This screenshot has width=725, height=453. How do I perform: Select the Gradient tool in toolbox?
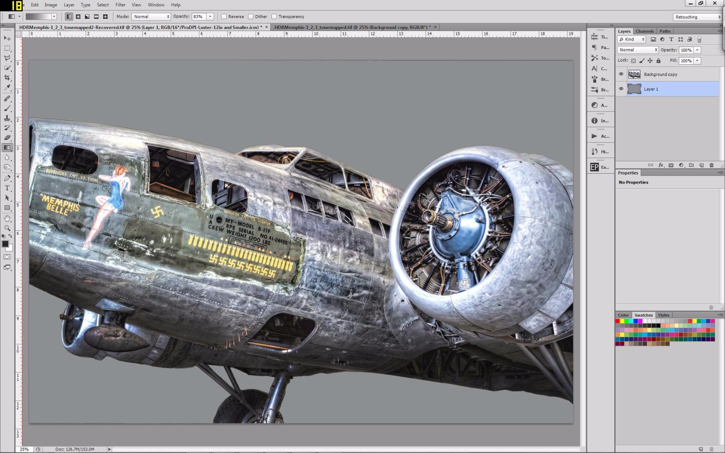7,148
